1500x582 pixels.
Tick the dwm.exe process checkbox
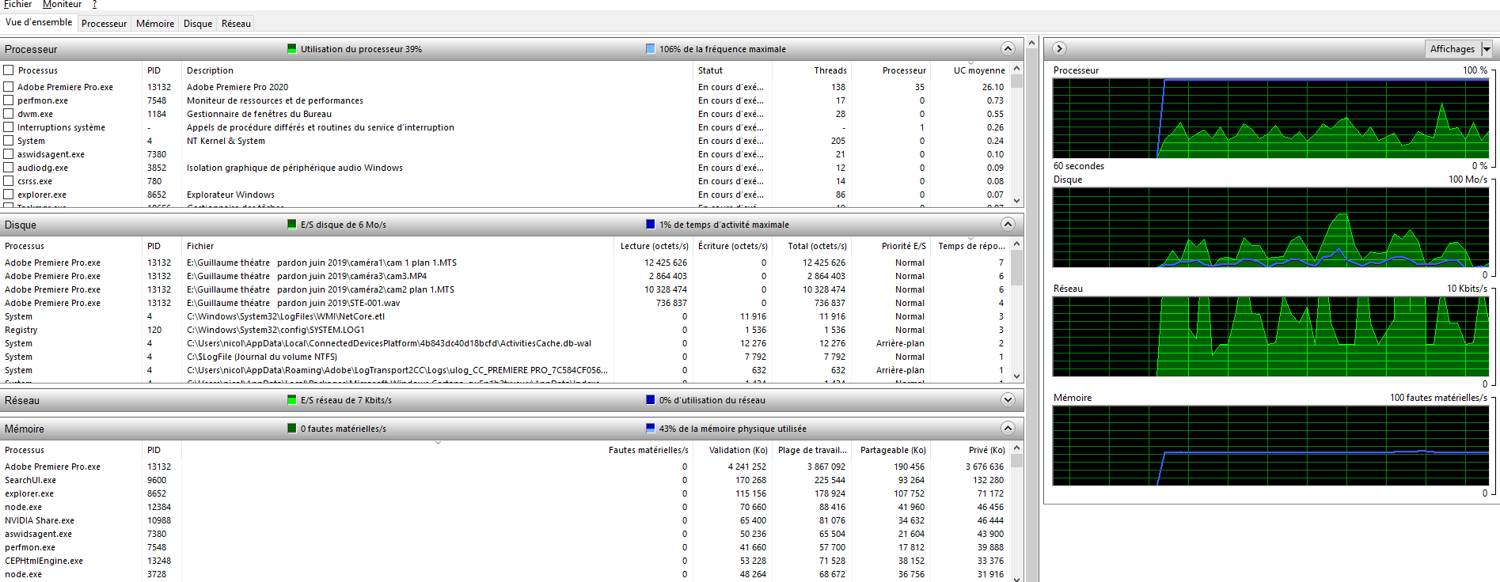coord(9,114)
